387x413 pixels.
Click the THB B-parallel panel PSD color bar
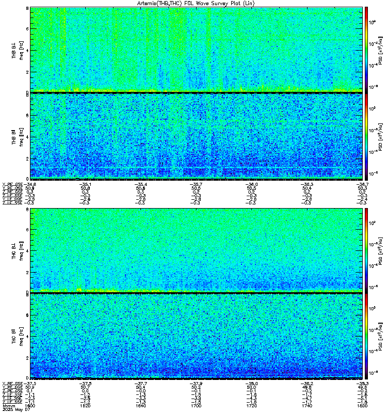click(366, 136)
